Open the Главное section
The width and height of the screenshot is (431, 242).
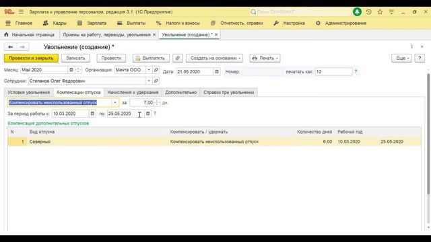click(19, 24)
